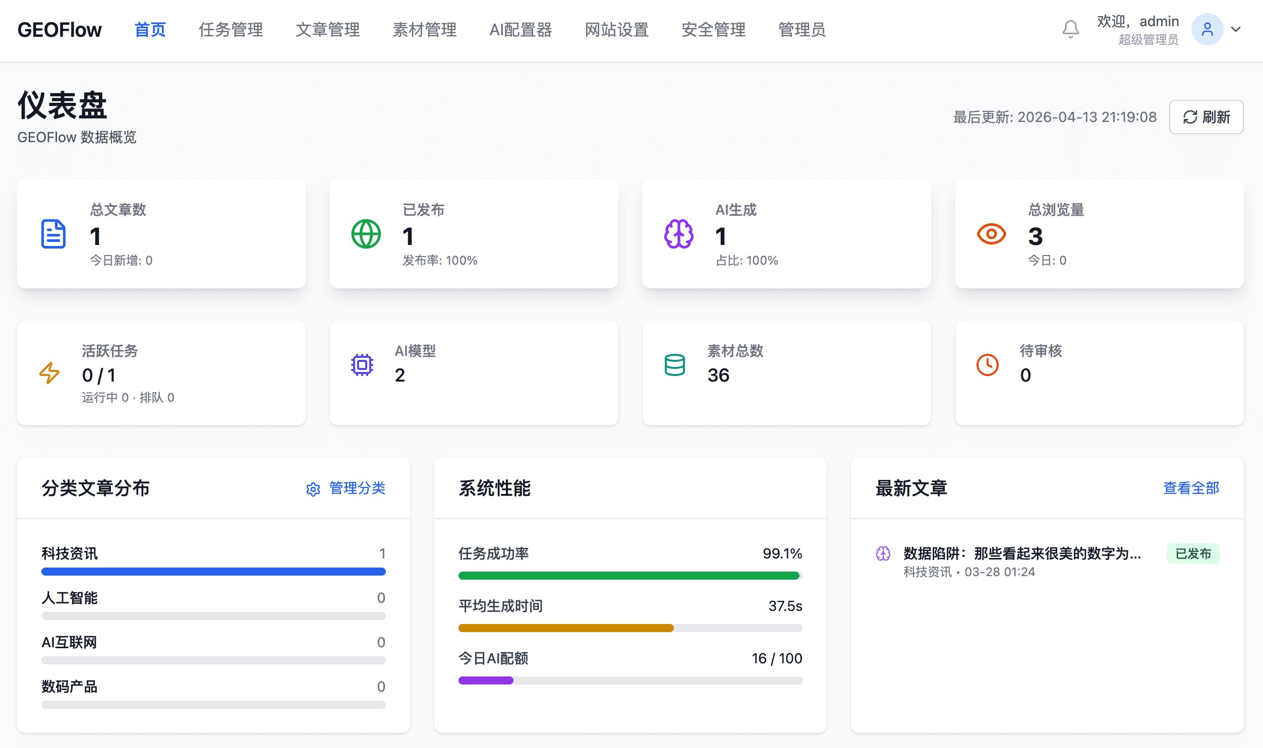Open the AI配置器 navigation item
The image size is (1263, 748).
tap(521, 30)
